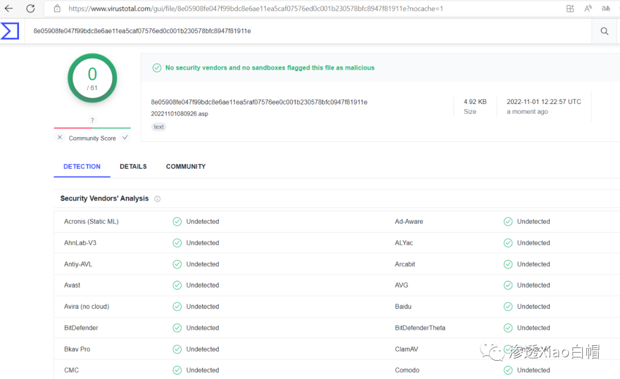Click the browser address bar URL
The image size is (620, 379).
[x=255, y=8]
